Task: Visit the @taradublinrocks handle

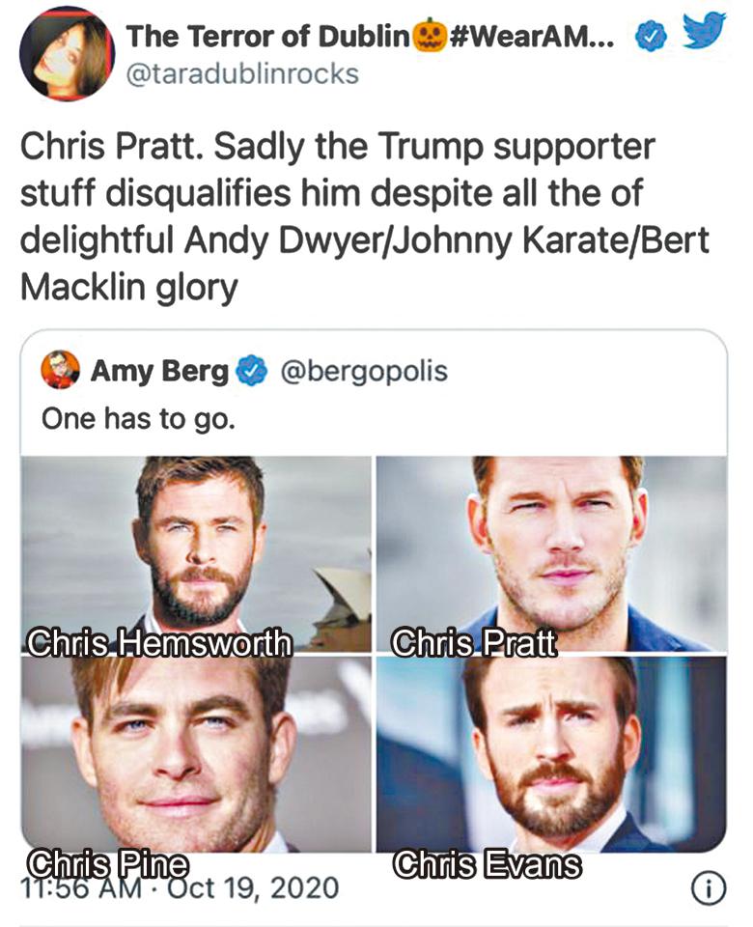Action: 242,74
